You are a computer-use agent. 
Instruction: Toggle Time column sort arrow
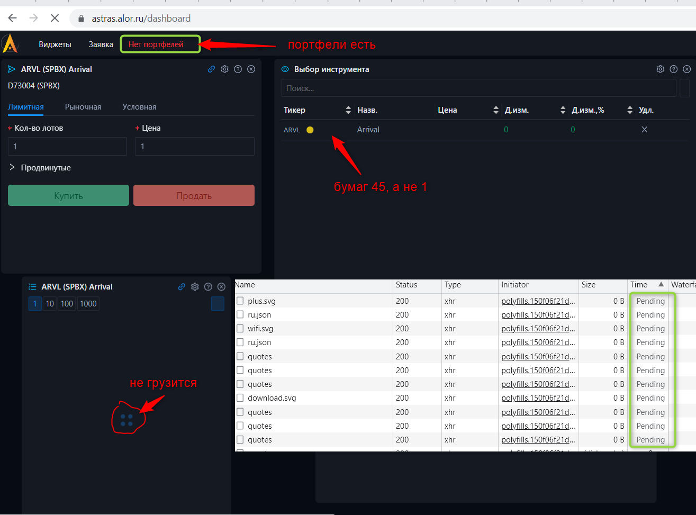click(661, 285)
